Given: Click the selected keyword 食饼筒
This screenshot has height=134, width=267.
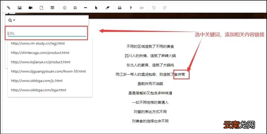Looking at the screenshot, I should (180, 74).
